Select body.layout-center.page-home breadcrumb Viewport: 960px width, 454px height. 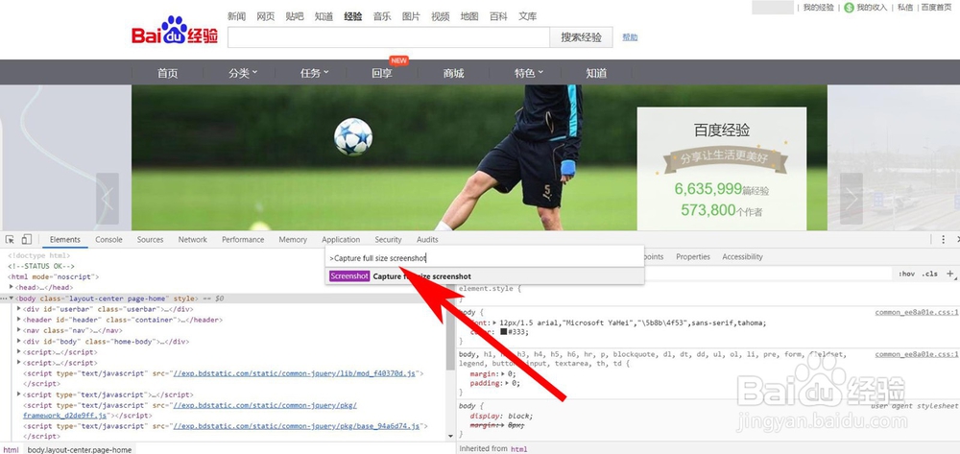point(80,450)
